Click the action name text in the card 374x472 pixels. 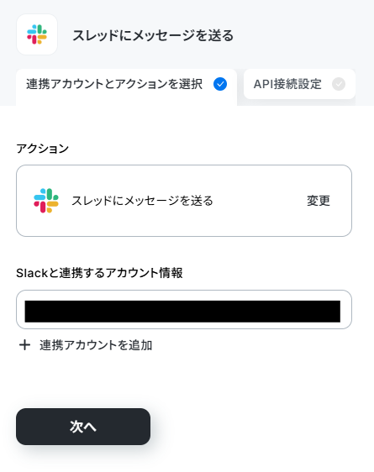point(142,201)
